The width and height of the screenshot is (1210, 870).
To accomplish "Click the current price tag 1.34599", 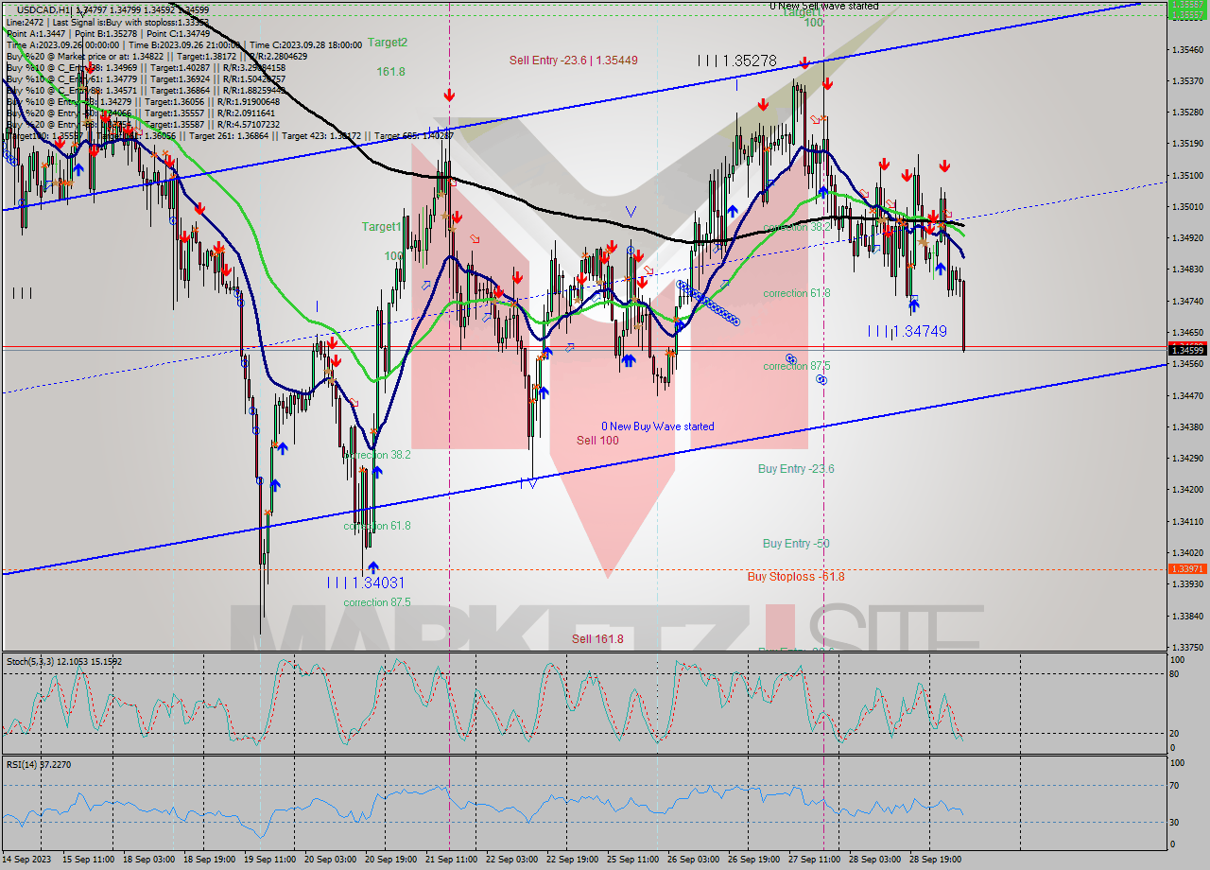I will point(1187,351).
